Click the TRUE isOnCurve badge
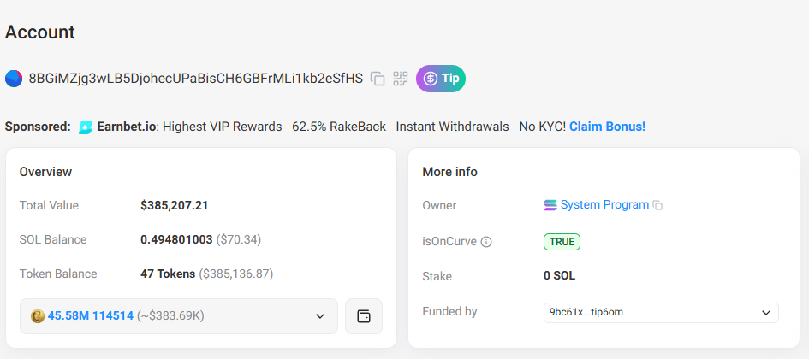This screenshot has width=809, height=359. [562, 242]
